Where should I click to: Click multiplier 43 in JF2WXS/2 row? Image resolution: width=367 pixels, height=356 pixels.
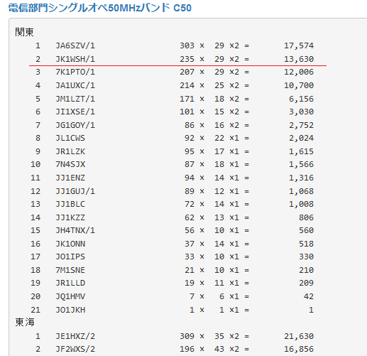tap(219, 349)
